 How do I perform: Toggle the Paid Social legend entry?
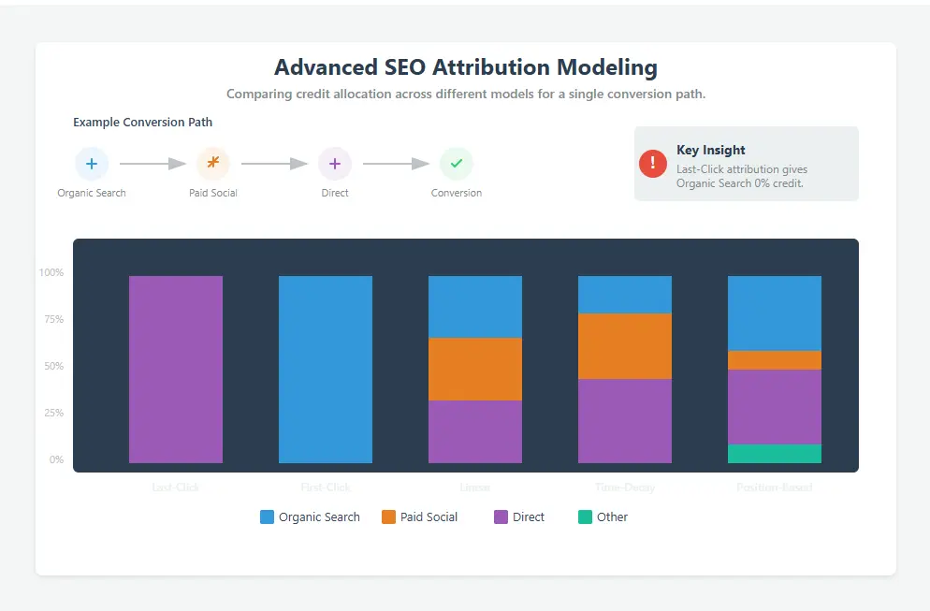pyautogui.click(x=419, y=516)
